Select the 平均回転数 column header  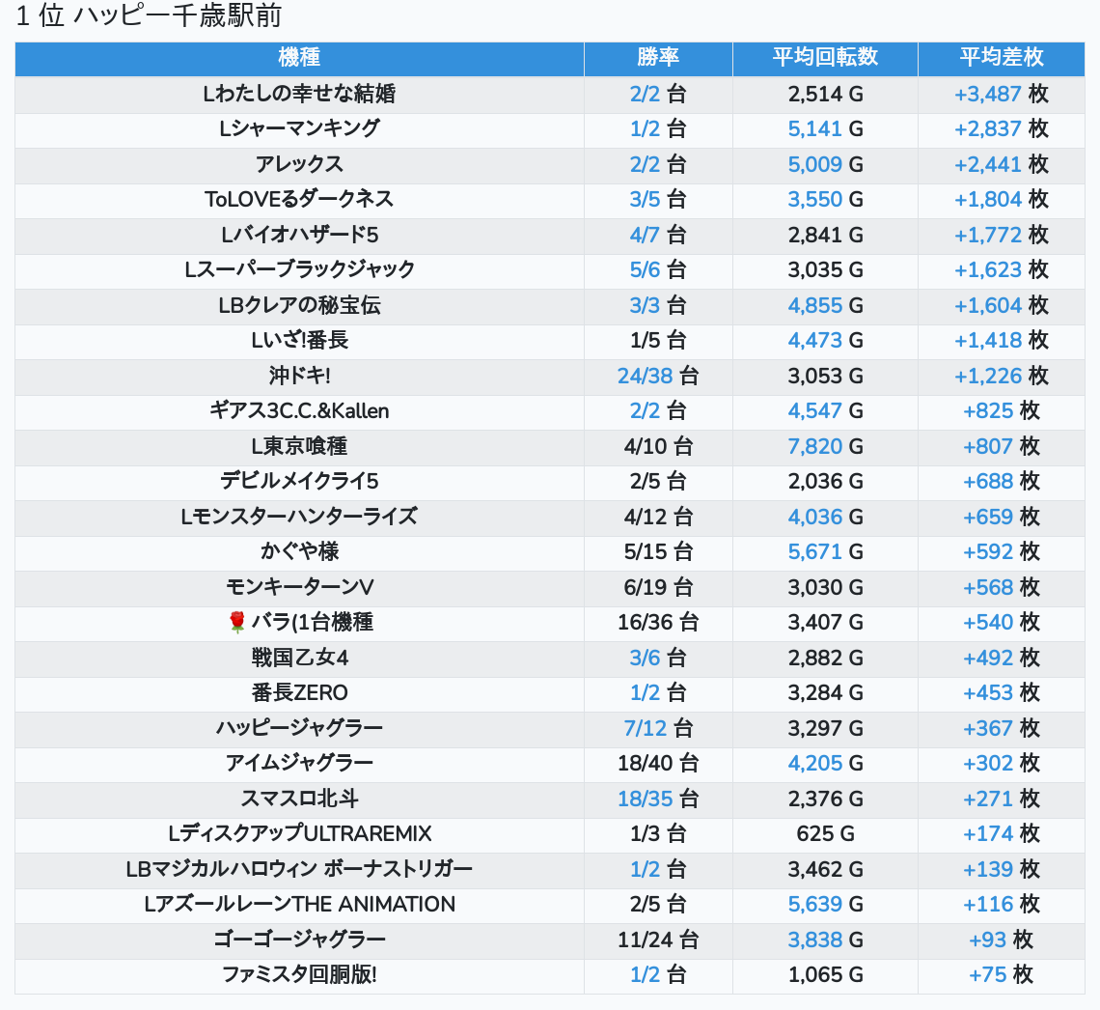pyautogui.click(x=825, y=58)
